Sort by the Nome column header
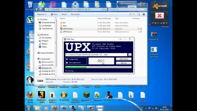This screenshot has width=197, height=111. click(62, 18)
